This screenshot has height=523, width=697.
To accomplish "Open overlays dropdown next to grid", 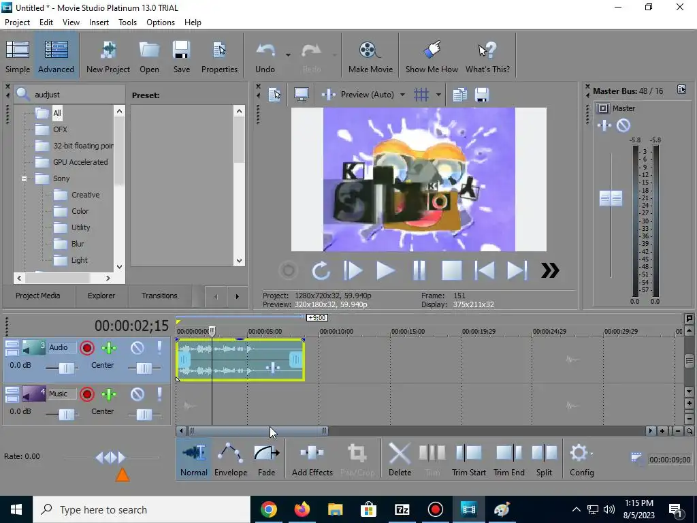I will click(x=438, y=95).
